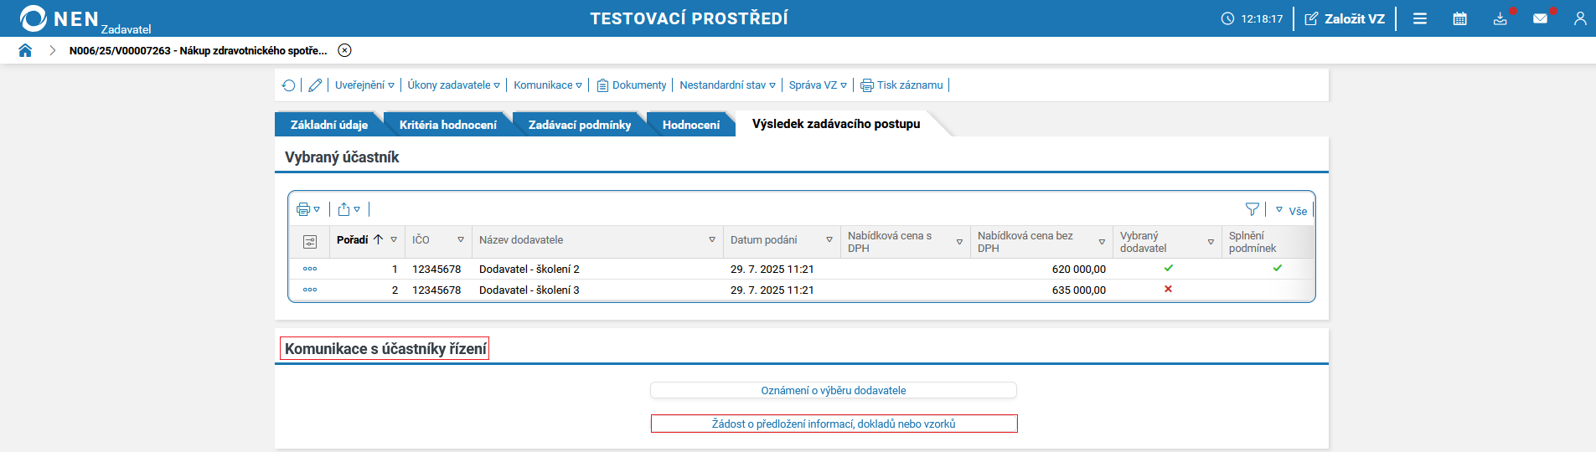The image size is (1596, 452).
Task: Open the downloads icon in header
Action: pos(1500,18)
